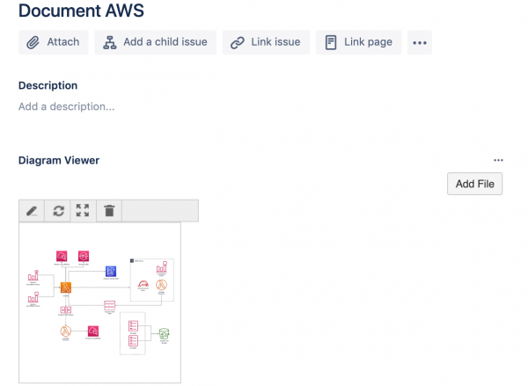528x386 pixels.
Task: Click the Diagram Viewer section heading
Action: [59, 160]
